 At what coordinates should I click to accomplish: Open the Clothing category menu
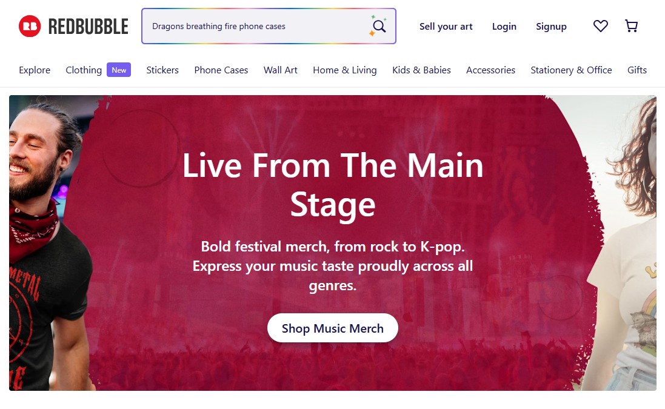click(84, 70)
